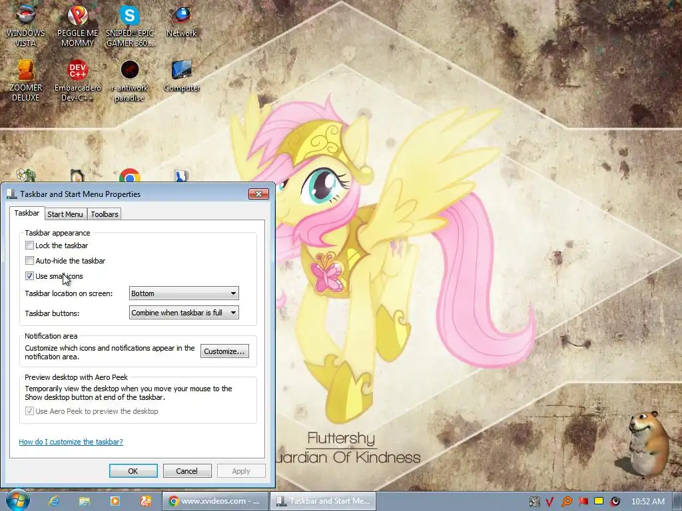Select the Skype-style SNIPED!! EPIC GAMER icon
Viewport: 682px width, 511px height.
click(130, 26)
